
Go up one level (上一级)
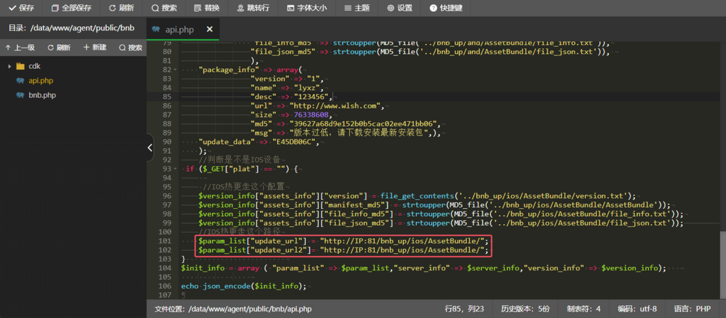tap(20, 48)
